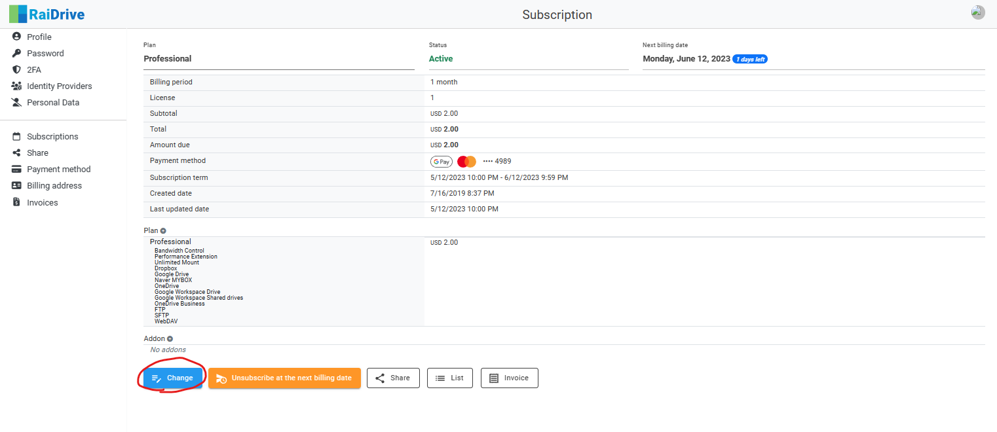Click the Next billing date field
Image resolution: width=997 pixels, height=432 pixels.
pos(814,59)
